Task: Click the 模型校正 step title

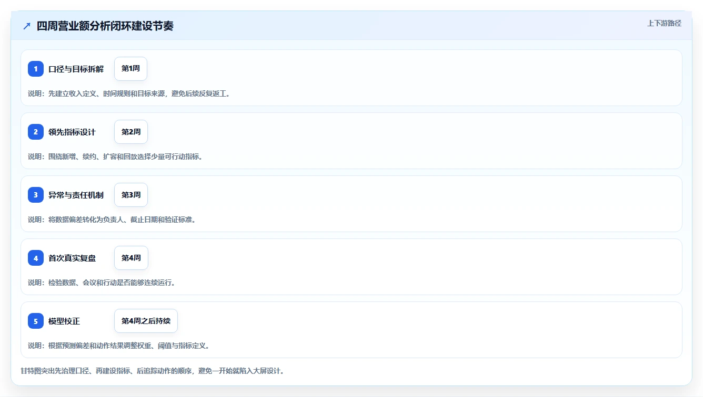Action: click(64, 321)
